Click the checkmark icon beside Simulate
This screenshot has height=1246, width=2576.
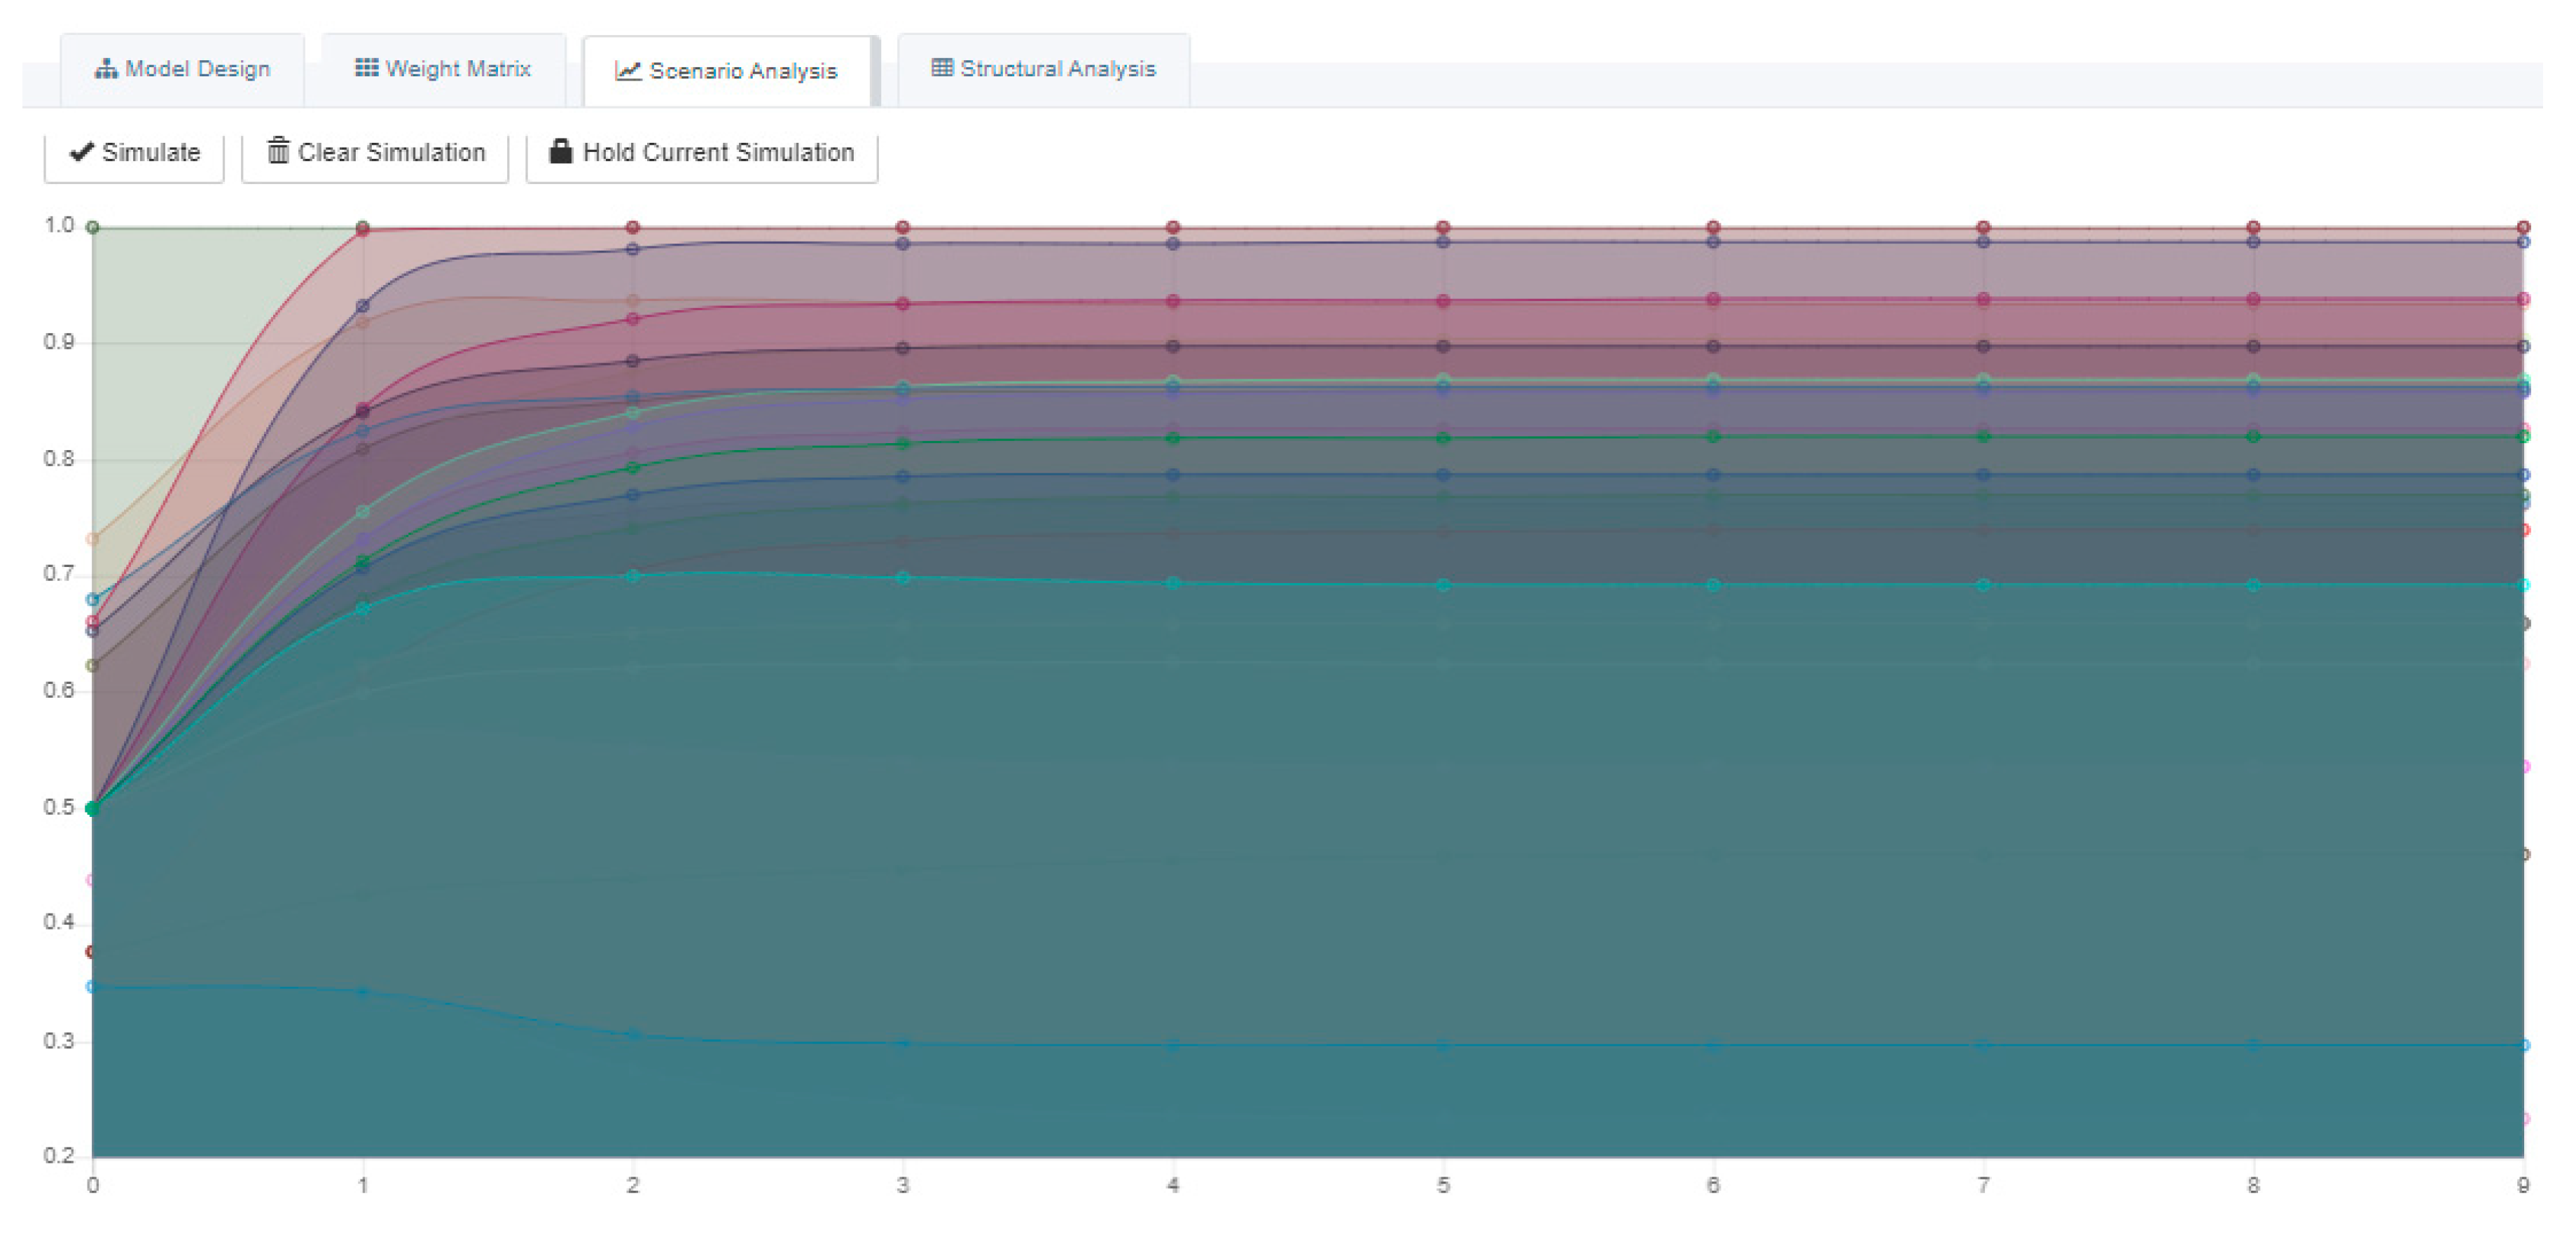point(82,152)
